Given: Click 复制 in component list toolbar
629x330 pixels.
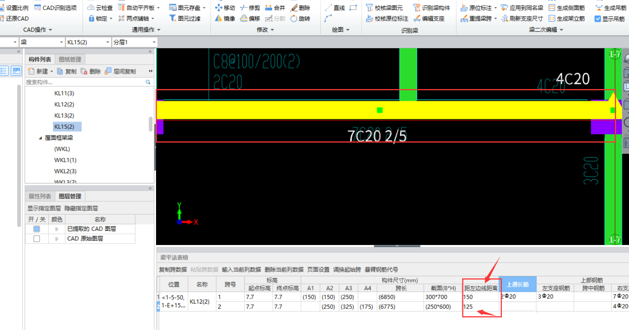Looking at the screenshot, I should pyautogui.click(x=67, y=71).
